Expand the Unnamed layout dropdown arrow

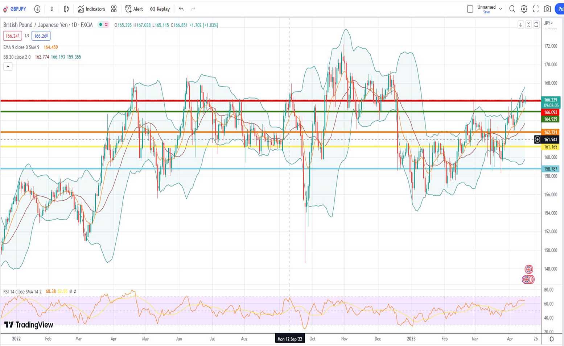tap(501, 9)
